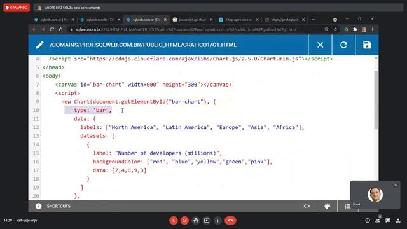The height and width of the screenshot is (229, 407).
Task: Open meeting details info icon
Action: [x=368, y=221]
